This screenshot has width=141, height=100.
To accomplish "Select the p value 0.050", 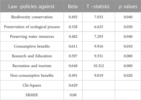I will 128,27.
